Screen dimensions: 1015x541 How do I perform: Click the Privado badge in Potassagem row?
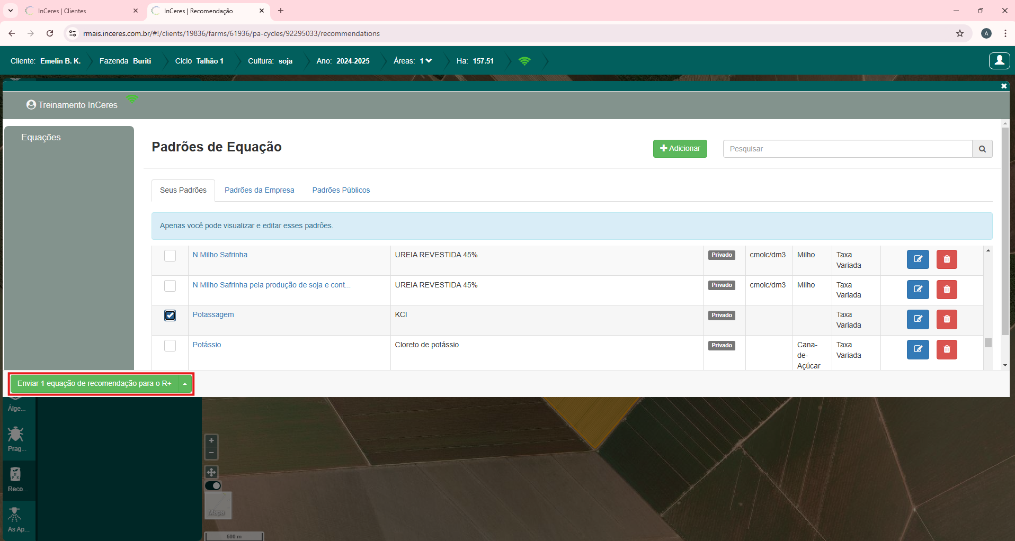pyautogui.click(x=722, y=315)
